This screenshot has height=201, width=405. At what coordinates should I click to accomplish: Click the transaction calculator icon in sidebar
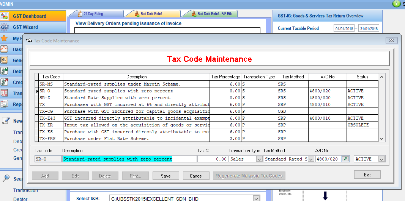[x=4, y=93]
